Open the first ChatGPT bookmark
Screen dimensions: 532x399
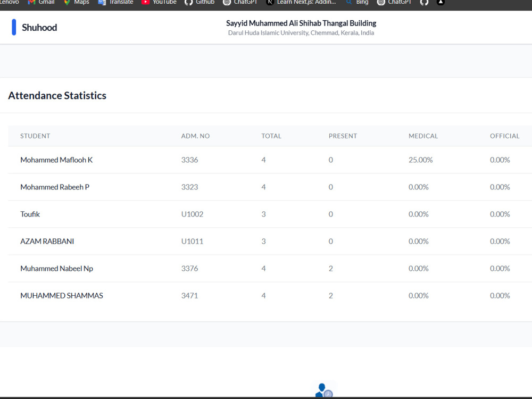[240, 2]
